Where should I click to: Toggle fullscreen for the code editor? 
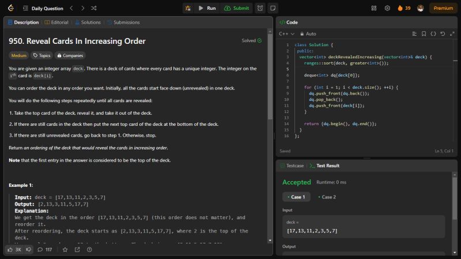point(451,34)
